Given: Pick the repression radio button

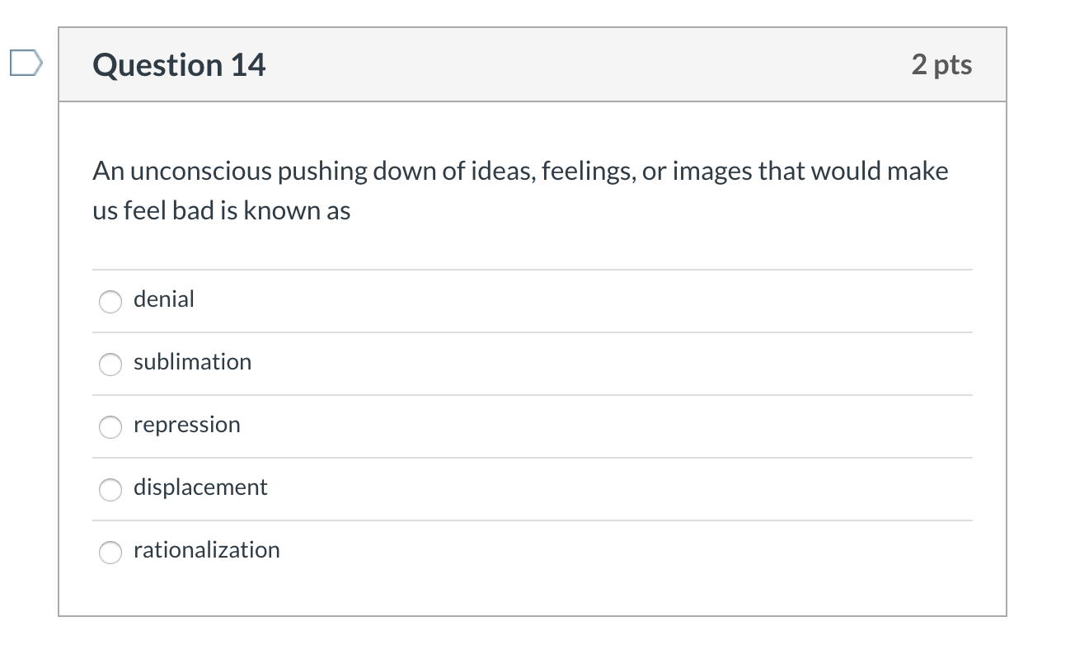Looking at the screenshot, I should [110, 427].
